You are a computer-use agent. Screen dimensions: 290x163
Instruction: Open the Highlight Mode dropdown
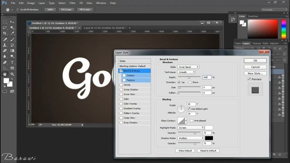coord(190,128)
